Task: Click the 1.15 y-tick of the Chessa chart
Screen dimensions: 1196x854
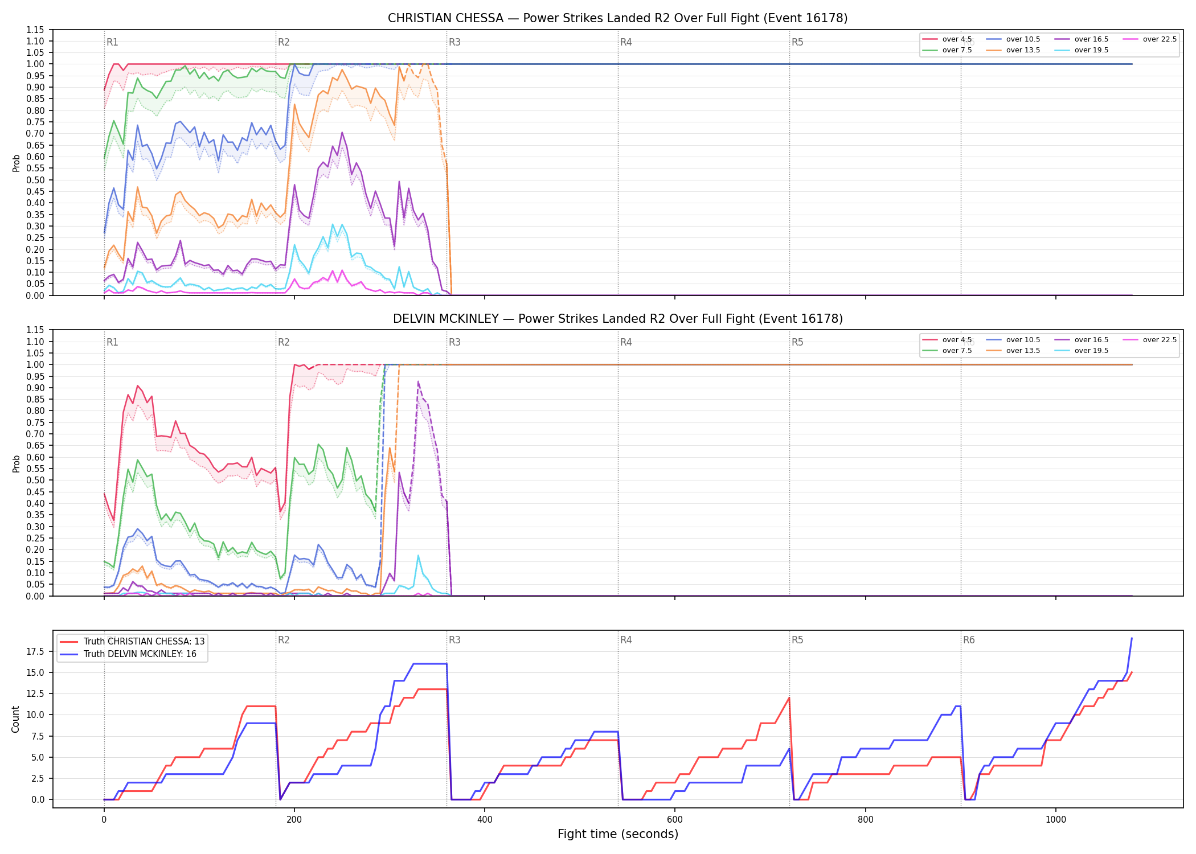Action: [35, 30]
